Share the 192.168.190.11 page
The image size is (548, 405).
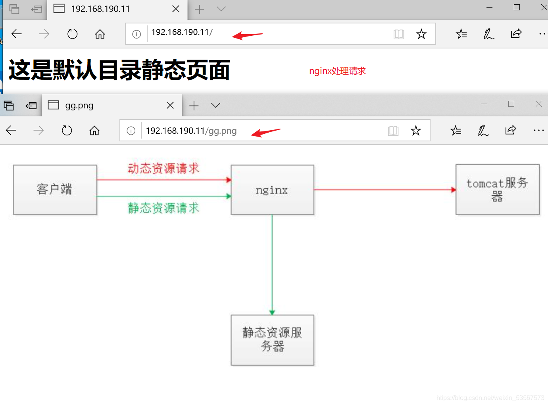[516, 34]
